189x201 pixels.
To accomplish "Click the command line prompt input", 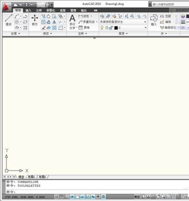I will (97, 192).
